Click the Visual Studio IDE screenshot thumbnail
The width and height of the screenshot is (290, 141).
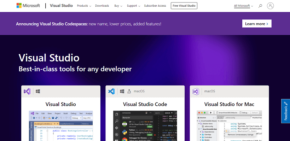61,126
